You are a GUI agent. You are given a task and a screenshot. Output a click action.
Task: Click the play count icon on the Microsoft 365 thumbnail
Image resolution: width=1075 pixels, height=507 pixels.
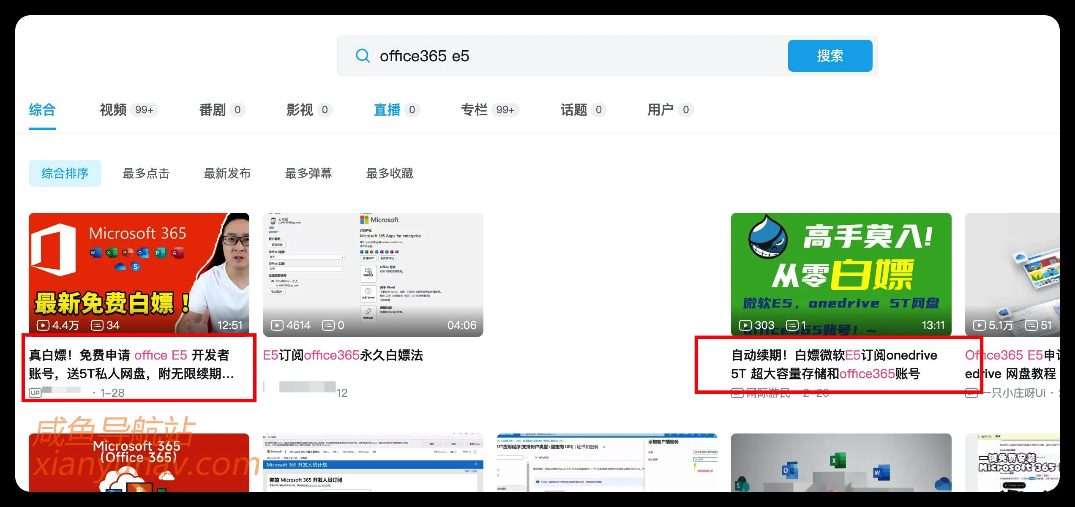click(43, 325)
